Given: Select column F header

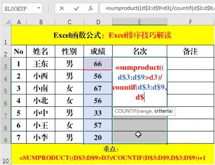Looking at the screenshot, I should tap(190, 22).
